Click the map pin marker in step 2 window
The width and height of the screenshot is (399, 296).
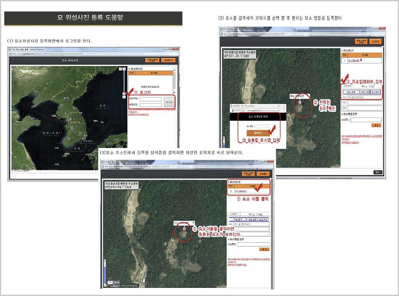(300, 103)
